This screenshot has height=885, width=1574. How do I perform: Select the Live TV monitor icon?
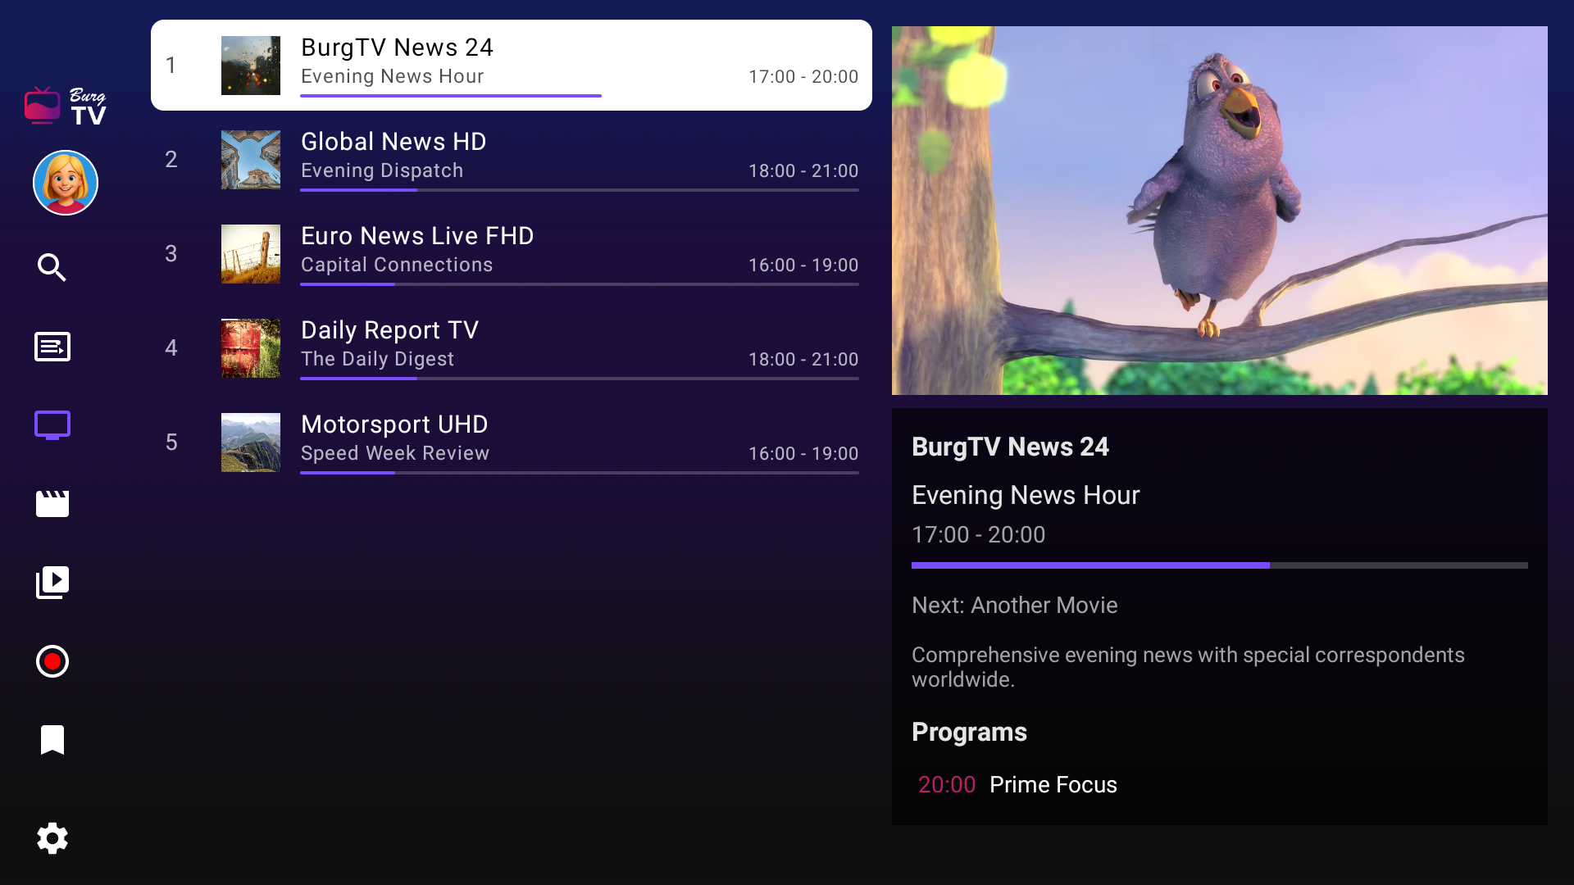[x=52, y=425]
